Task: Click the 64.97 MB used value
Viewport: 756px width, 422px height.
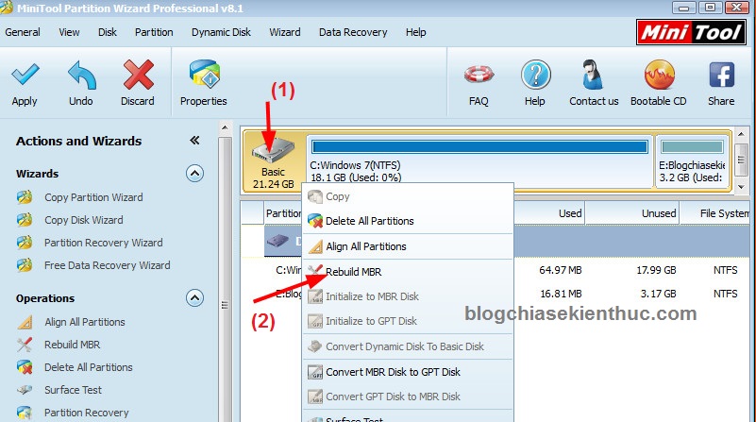Action: 561,270
